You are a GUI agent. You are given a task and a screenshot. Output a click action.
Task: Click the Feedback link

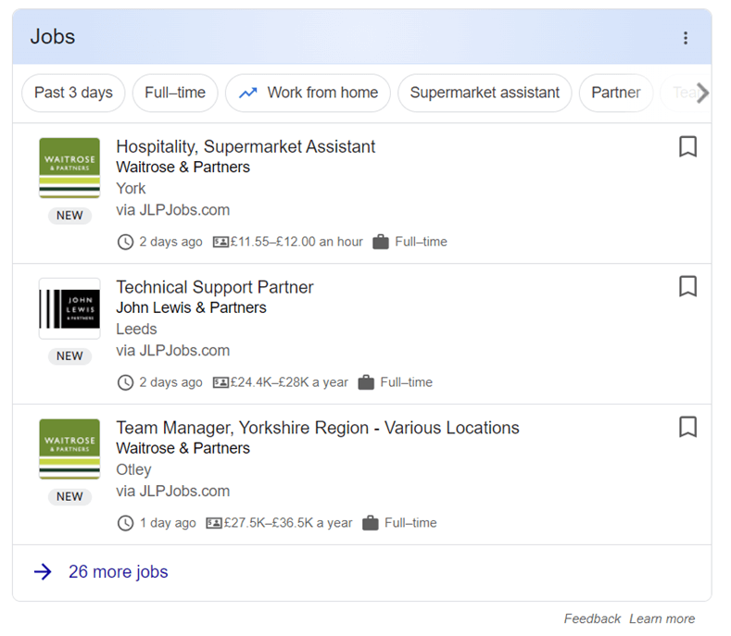tap(592, 618)
